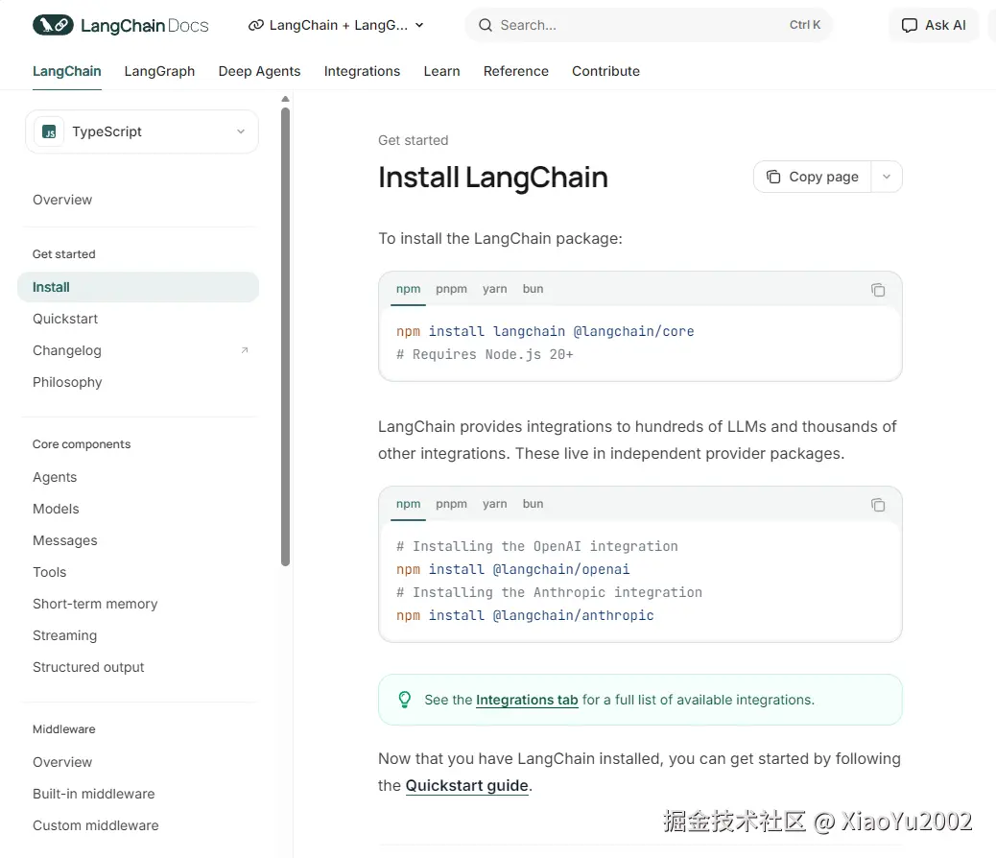Click the search magnifier icon

[x=486, y=26]
